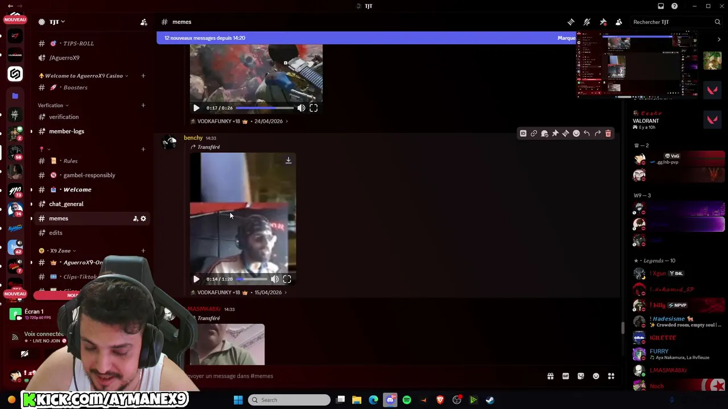This screenshot has width=728, height=409.
Task: Collapse the Verfication category
Action: click(x=53, y=105)
